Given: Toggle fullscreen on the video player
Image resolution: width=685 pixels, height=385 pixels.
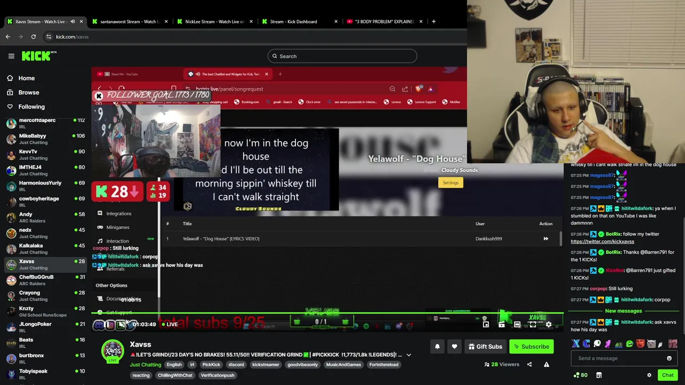Looking at the screenshot, I should [532, 325].
